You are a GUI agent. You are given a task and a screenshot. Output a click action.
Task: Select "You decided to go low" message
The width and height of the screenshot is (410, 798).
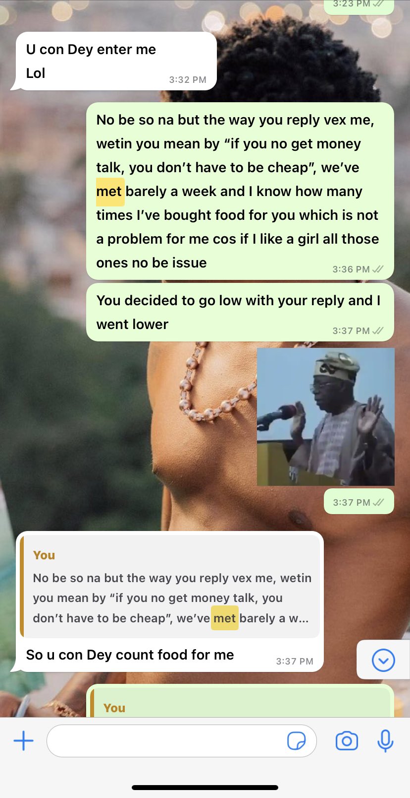pyautogui.click(x=240, y=312)
